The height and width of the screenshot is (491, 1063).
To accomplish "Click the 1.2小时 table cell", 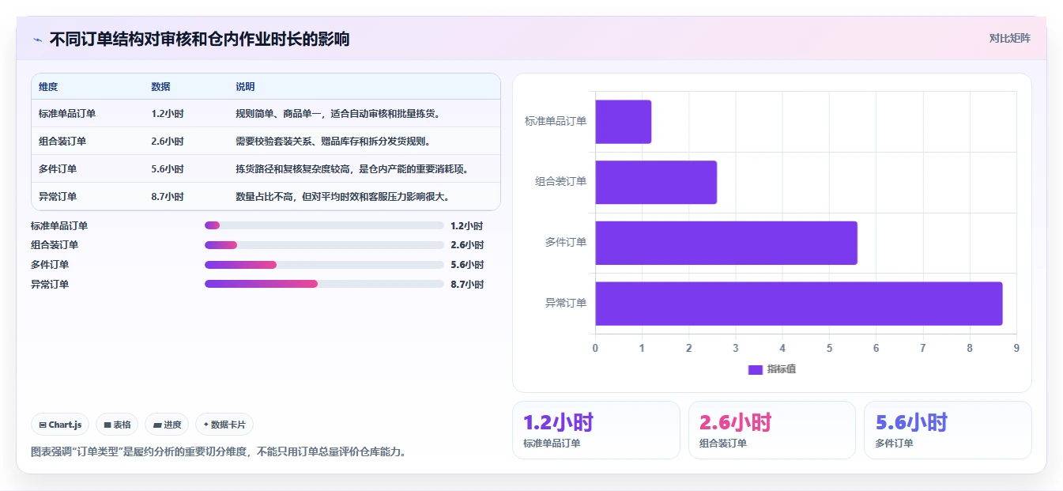I will coord(168,114).
